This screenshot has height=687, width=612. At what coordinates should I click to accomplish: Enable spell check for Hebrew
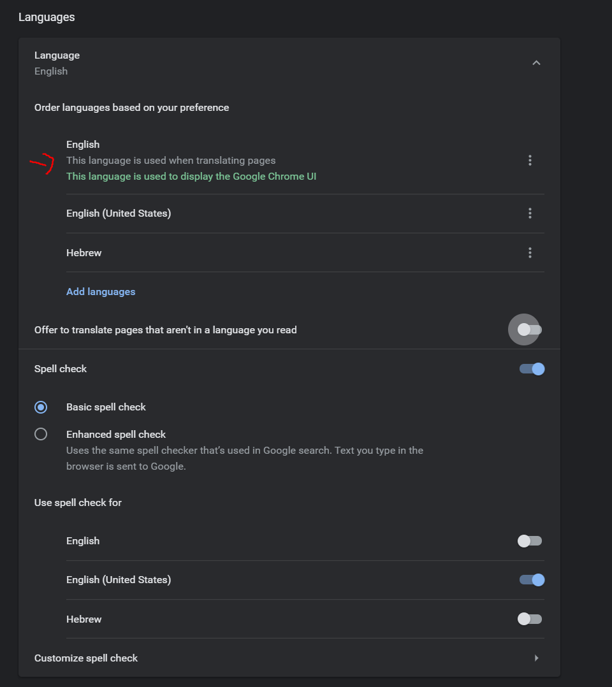pos(530,619)
